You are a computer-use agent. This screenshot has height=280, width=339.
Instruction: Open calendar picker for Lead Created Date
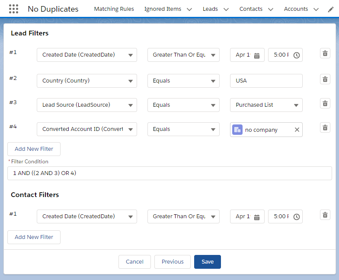point(256,55)
